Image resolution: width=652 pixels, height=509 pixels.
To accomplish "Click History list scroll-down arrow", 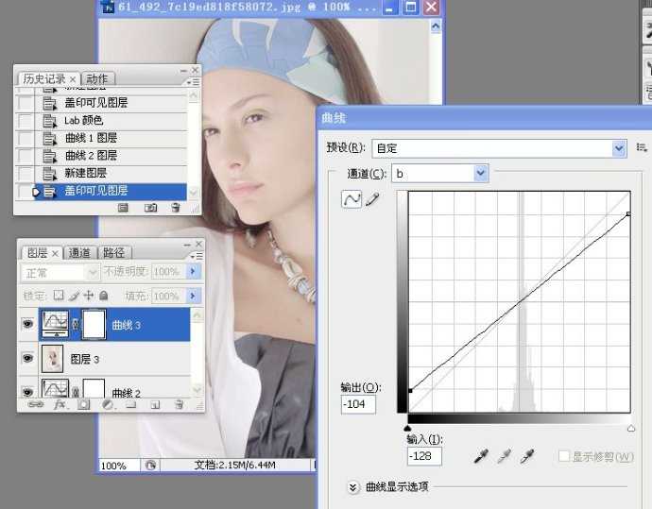I will click(x=194, y=193).
